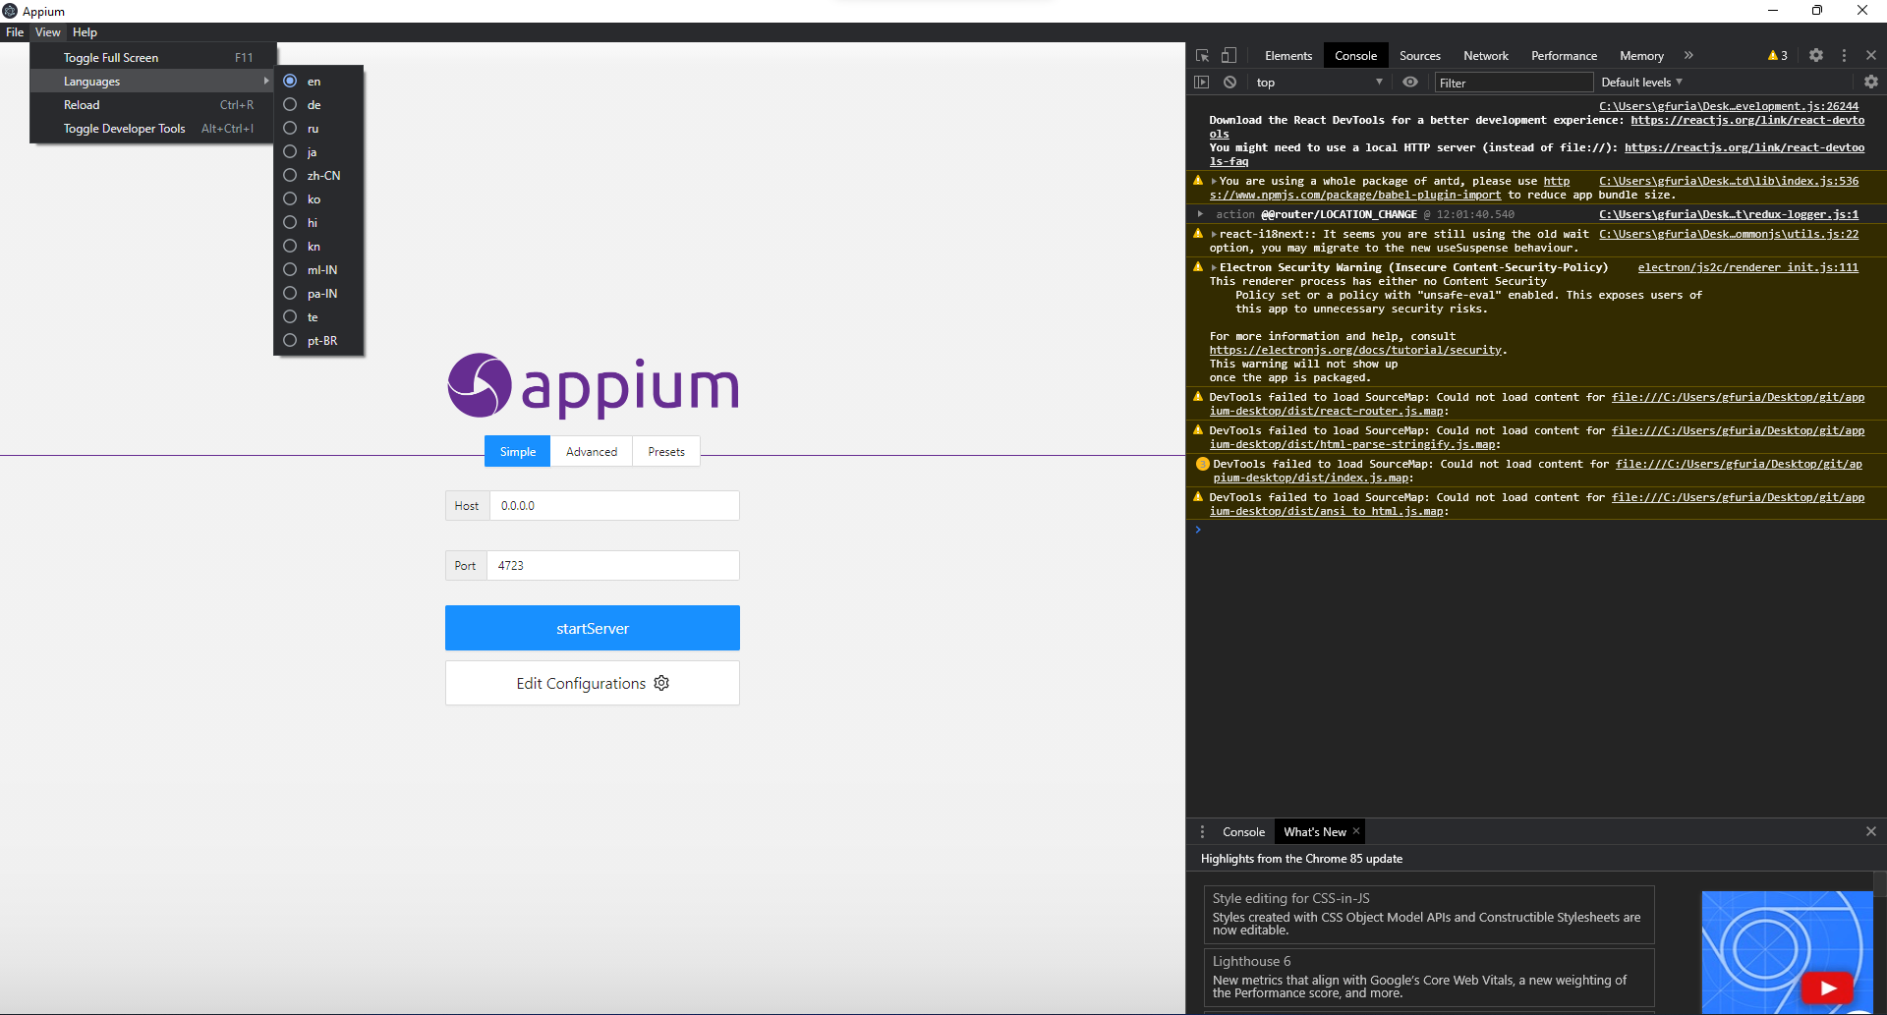Open the View menu
The image size is (1887, 1015).
pos(47,32)
